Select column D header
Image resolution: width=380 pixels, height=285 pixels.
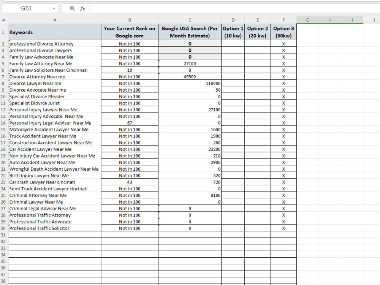pyautogui.click(x=233, y=20)
